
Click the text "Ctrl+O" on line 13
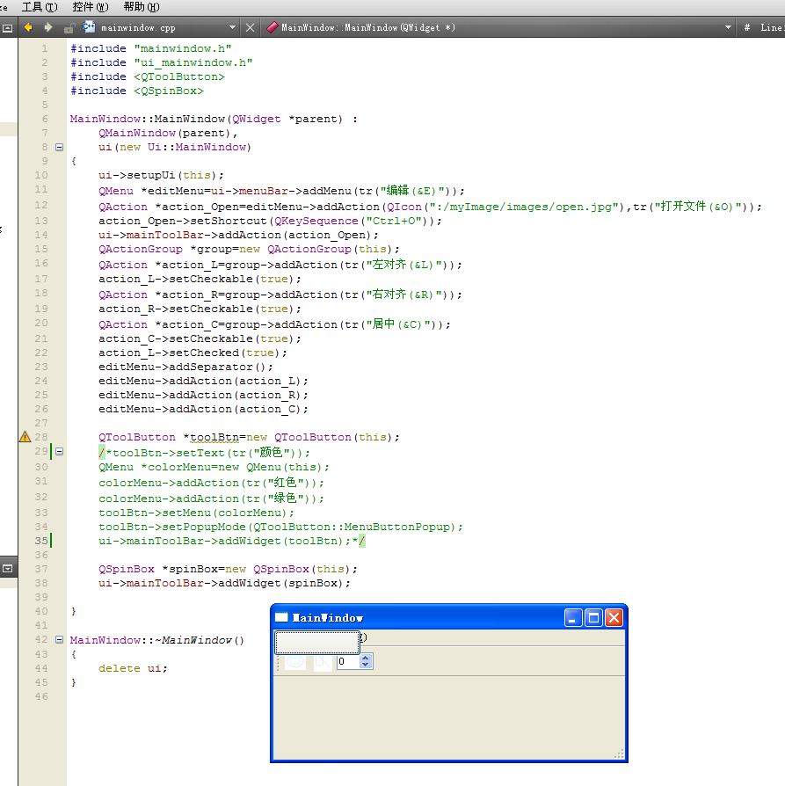point(393,221)
